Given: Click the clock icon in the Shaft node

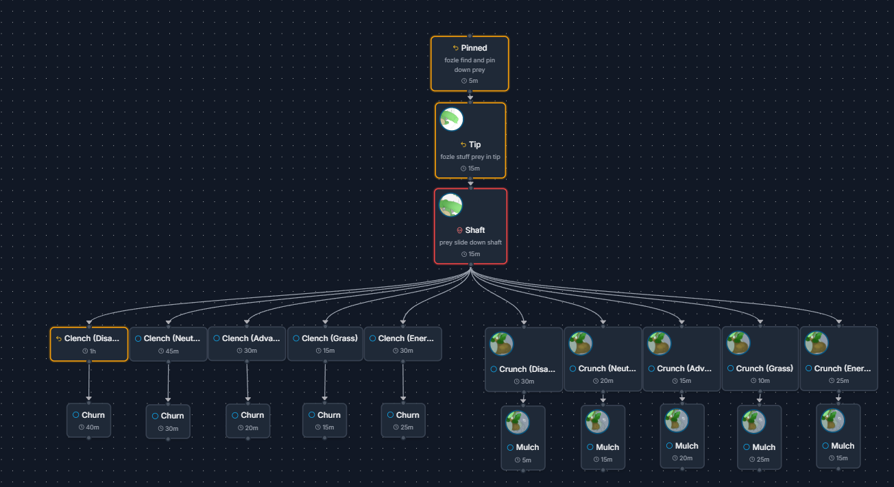Looking at the screenshot, I should click(464, 254).
